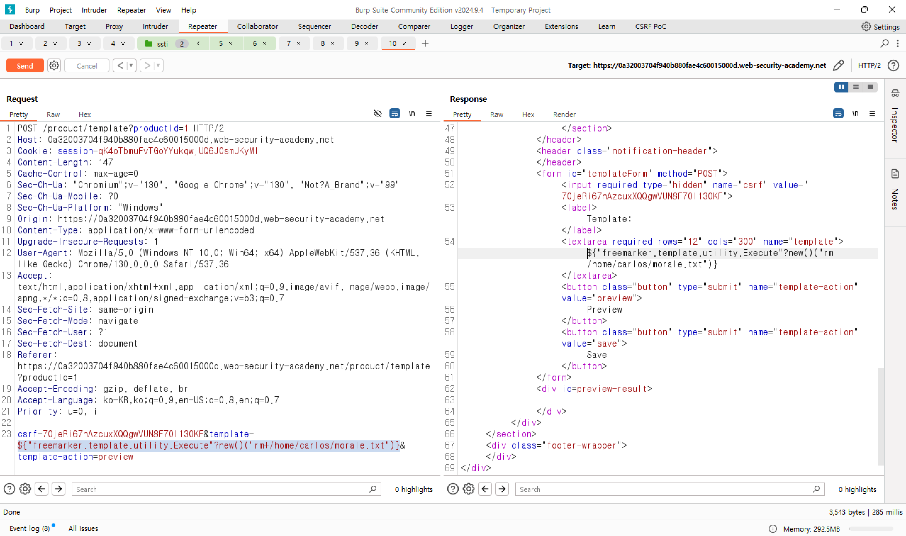This screenshot has height=536, width=906.
Task: Open Response search help icon
Action: tap(453, 489)
